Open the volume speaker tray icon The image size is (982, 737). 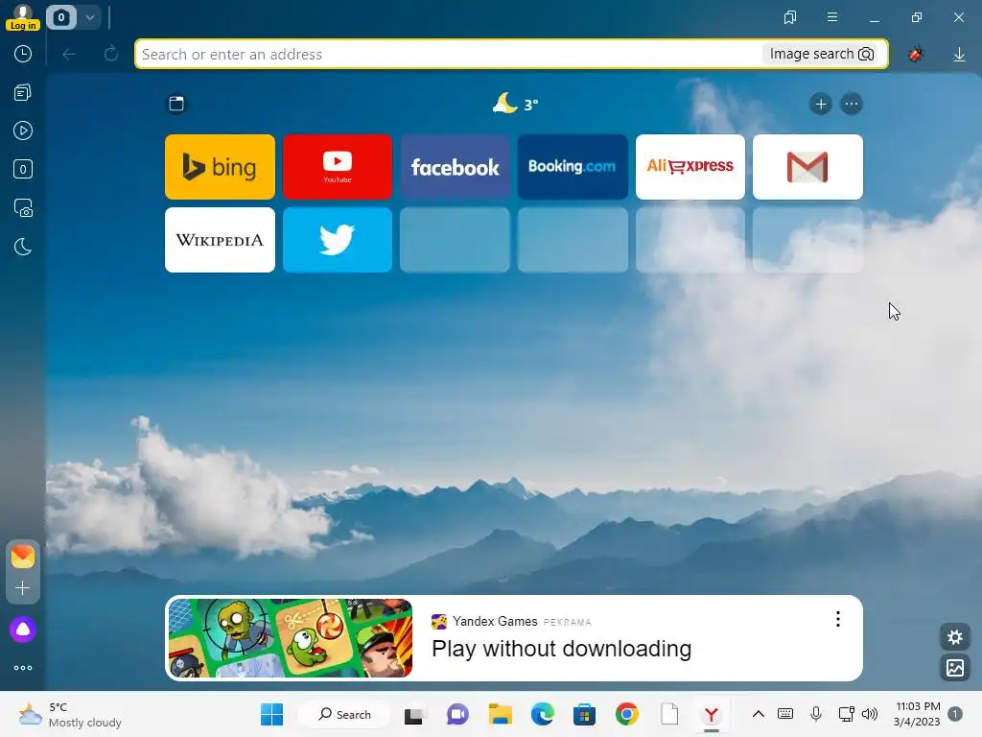coord(869,714)
